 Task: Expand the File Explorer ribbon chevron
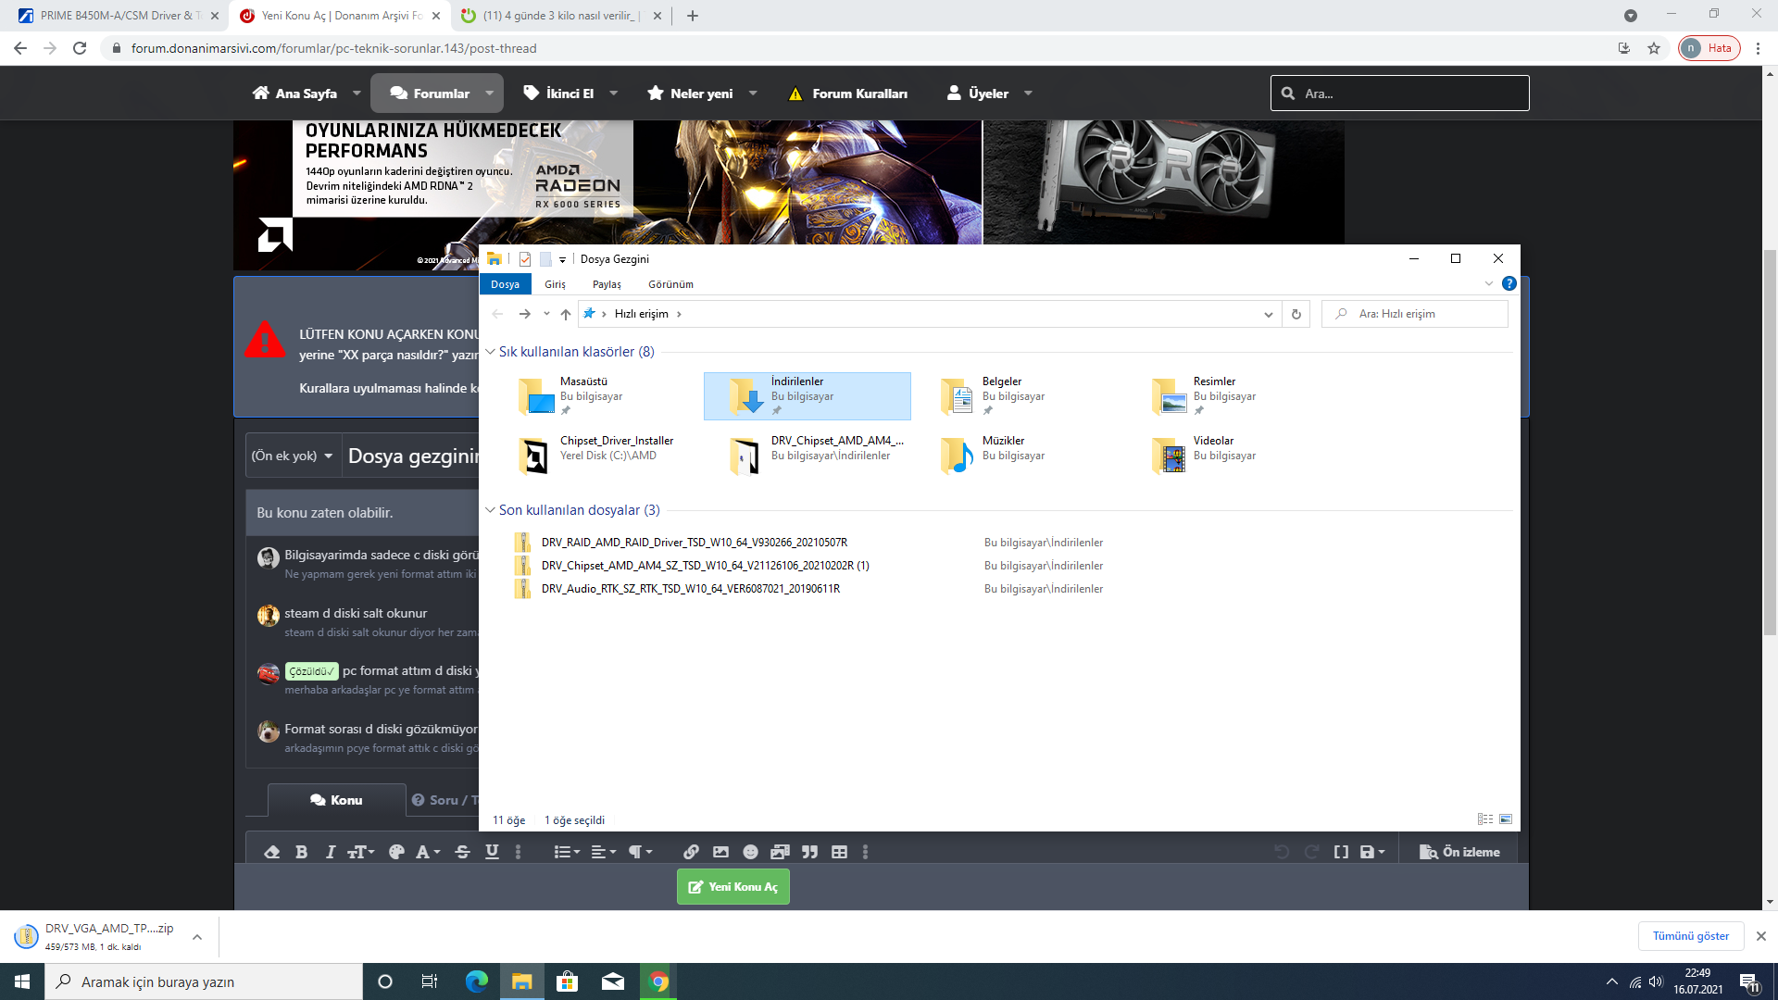[1488, 283]
